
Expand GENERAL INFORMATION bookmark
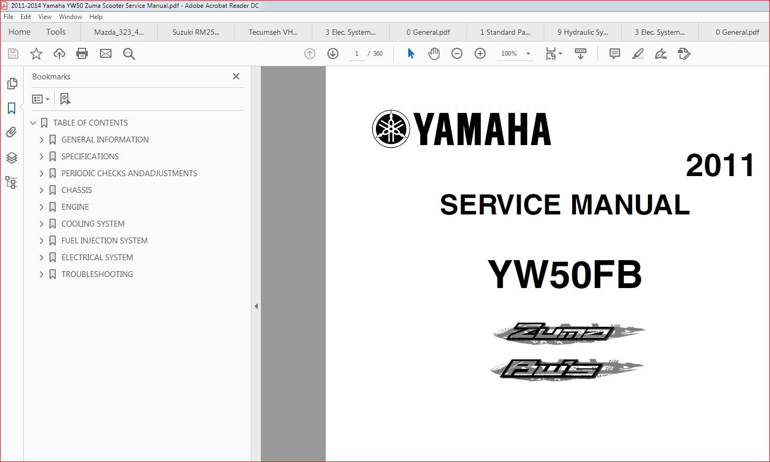coord(42,140)
